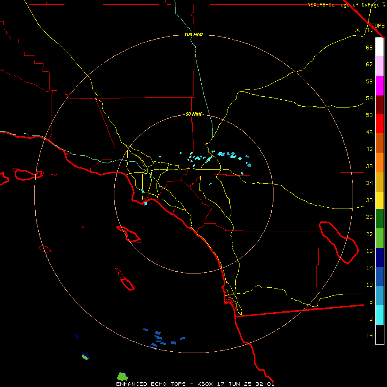This screenshot has width=387, height=387.
Task: Click the white swatch in the echo tops legend
Action: (x=380, y=47)
